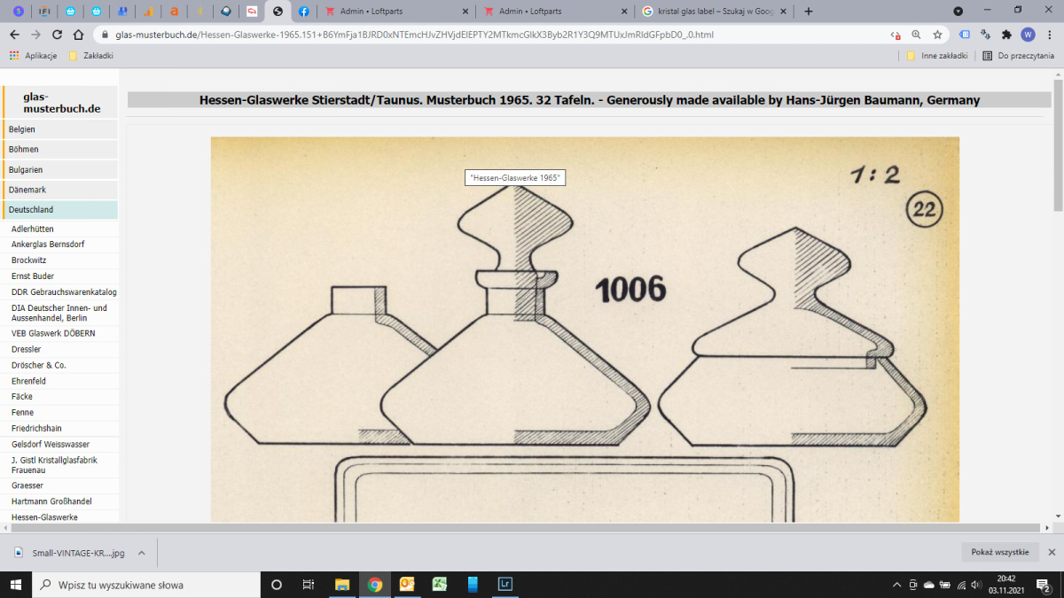Expand options for downloaded Small-VINTAGE jpg file
Image resolution: width=1064 pixels, height=598 pixels.
tap(141, 553)
